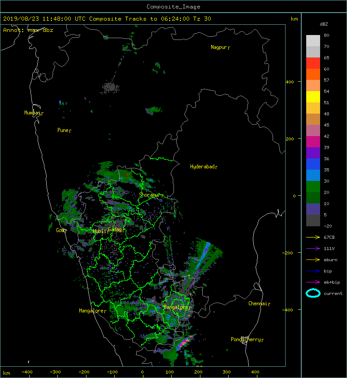Pick the gray 65–70 dBZ swatch

313,52
